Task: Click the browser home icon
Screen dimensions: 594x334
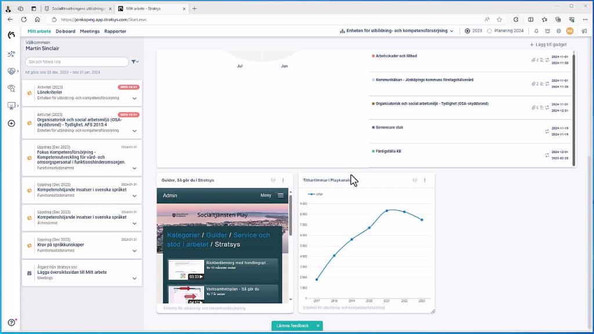Action: point(37,19)
